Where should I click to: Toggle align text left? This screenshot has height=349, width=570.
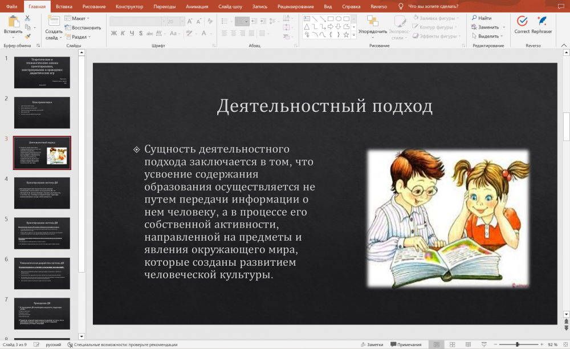click(224, 33)
